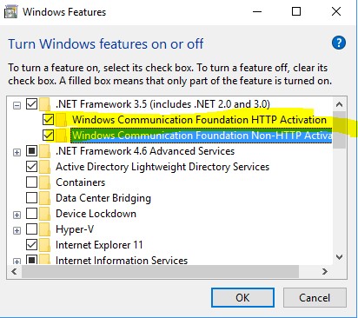Click the .NET Framework 3.5 folder icon

coord(44,104)
